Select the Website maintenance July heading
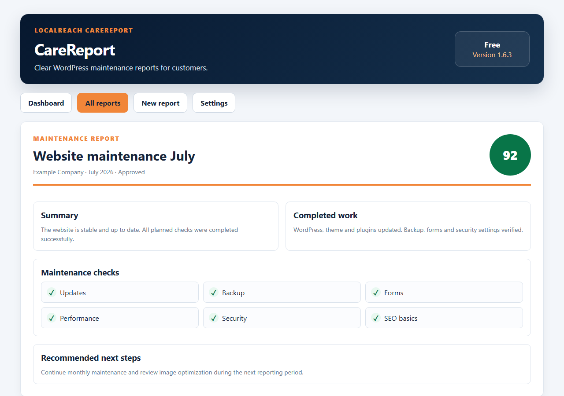The image size is (564, 396). tap(114, 156)
